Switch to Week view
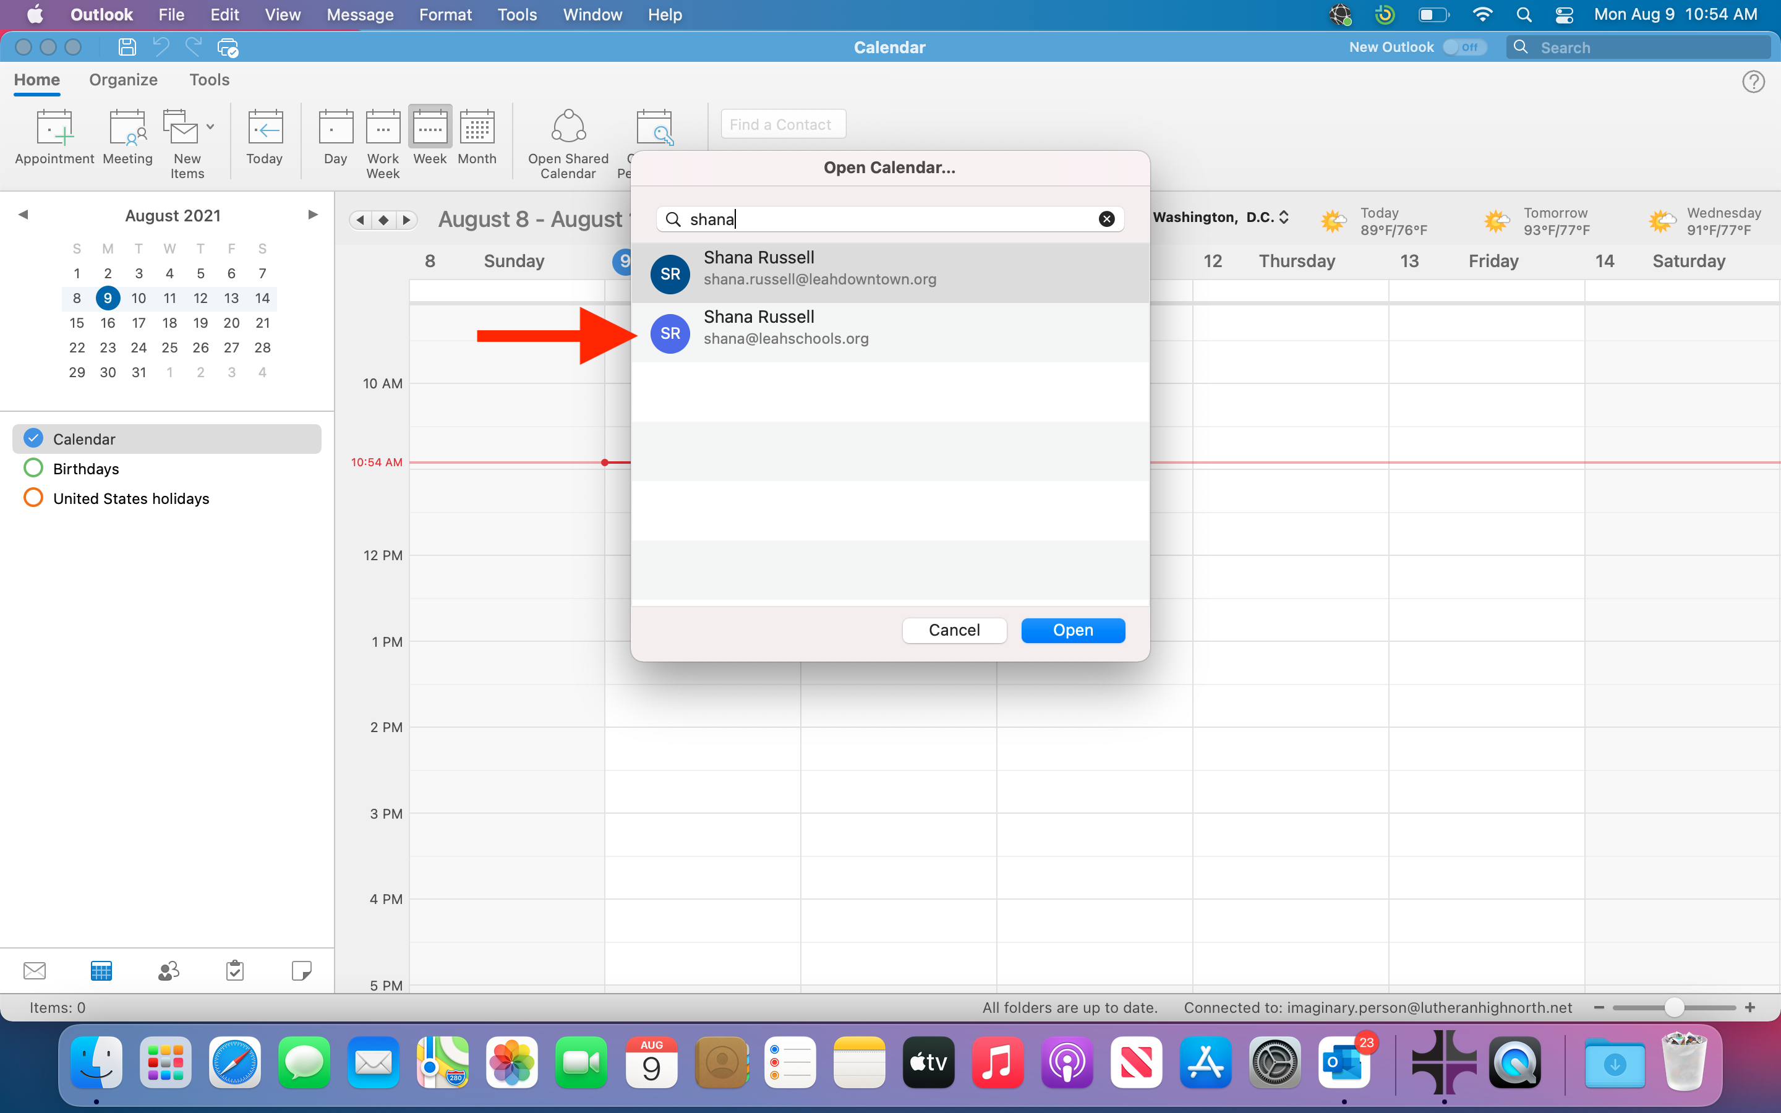The image size is (1781, 1113). pyautogui.click(x=430, y=137)
